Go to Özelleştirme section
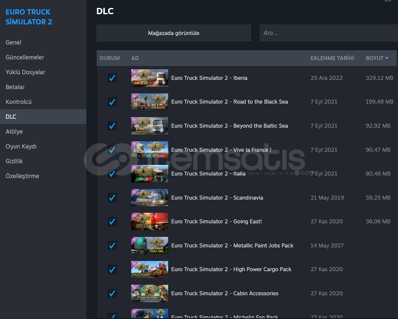Viewport: 398px width, 319px height. click(x=43, y=176)
